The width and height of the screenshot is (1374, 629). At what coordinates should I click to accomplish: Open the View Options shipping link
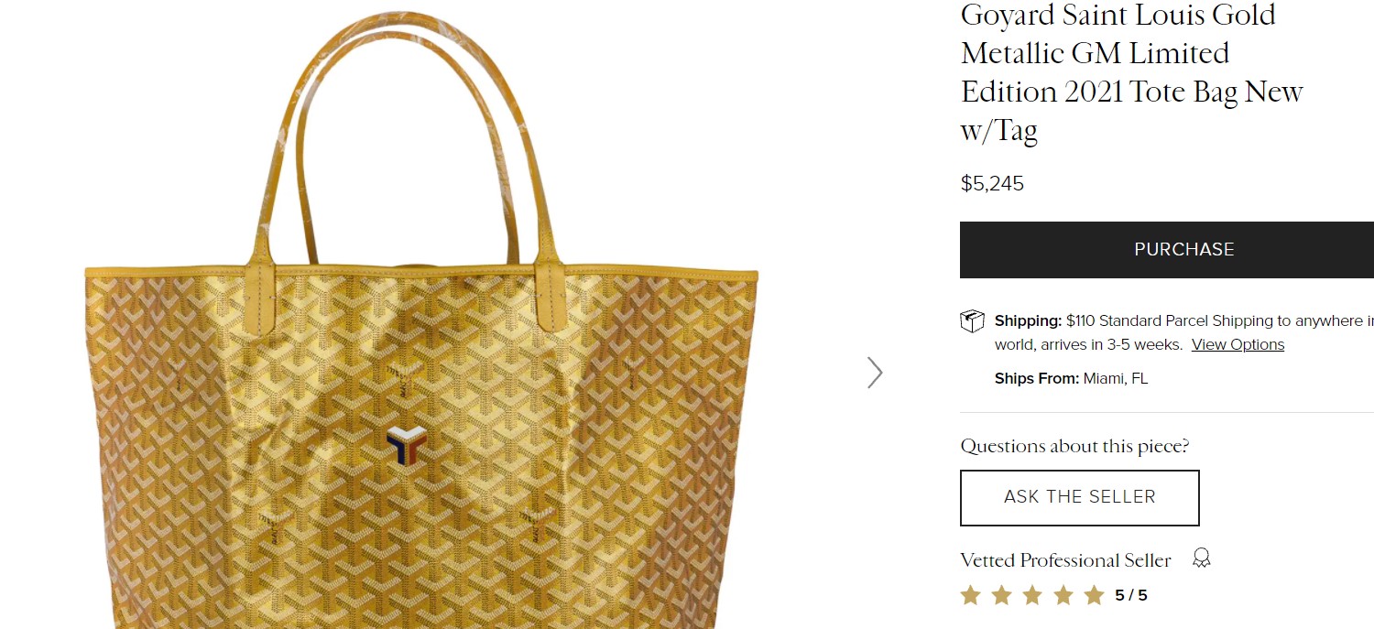pyautogui.click(x=1238, y=345)
